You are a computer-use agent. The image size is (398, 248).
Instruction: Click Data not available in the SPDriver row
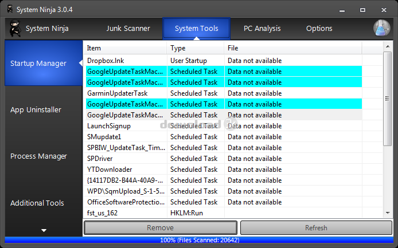[255, 159]
